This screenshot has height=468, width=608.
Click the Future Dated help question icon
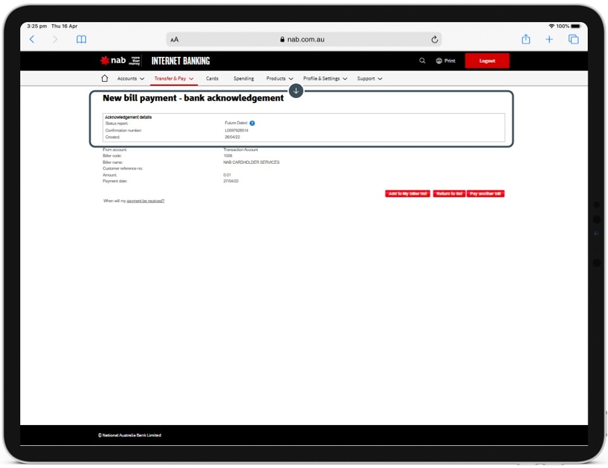[252, 123]
